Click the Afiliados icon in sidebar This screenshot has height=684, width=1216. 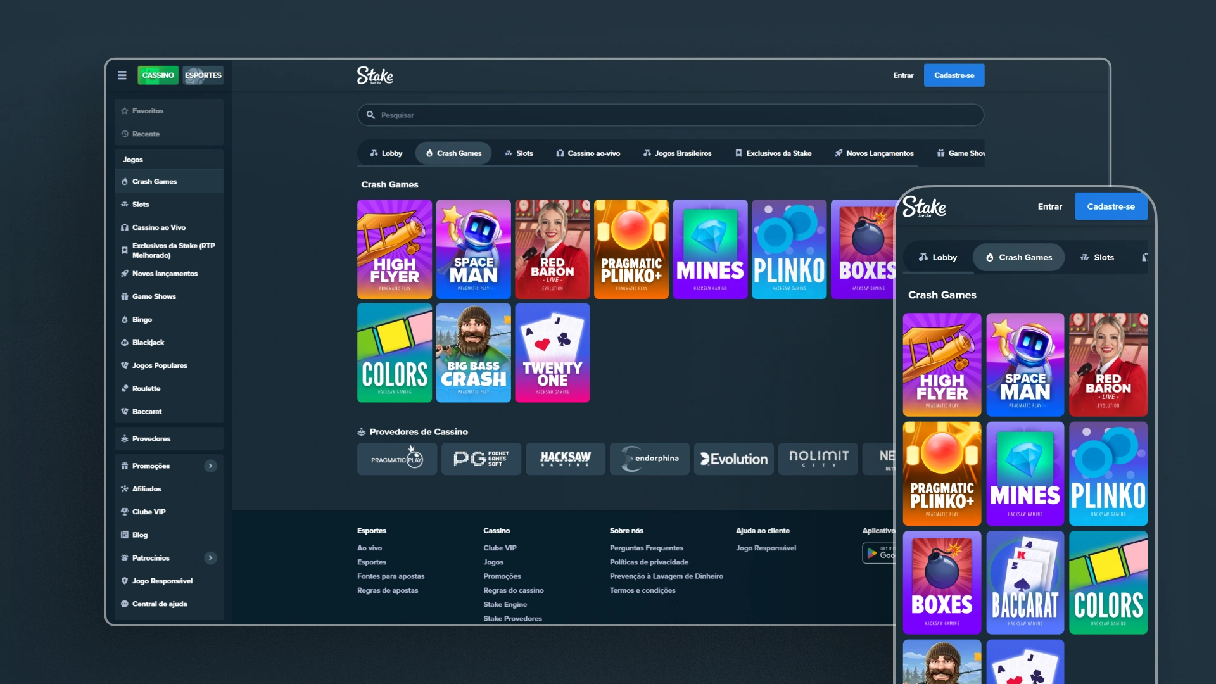(125, 489)
